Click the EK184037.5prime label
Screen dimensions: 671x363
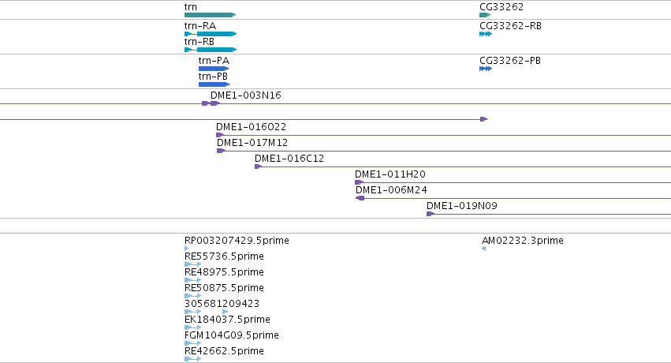[x=227, y=320]
